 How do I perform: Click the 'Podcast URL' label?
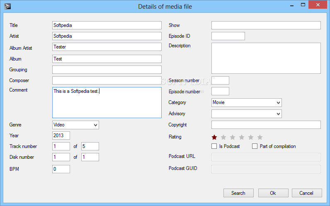(182, 156)
